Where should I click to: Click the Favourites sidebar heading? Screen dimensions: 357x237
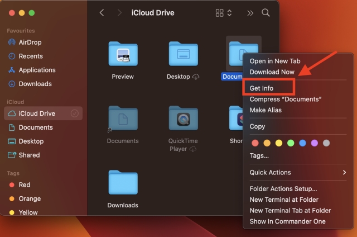pos(21,31)
